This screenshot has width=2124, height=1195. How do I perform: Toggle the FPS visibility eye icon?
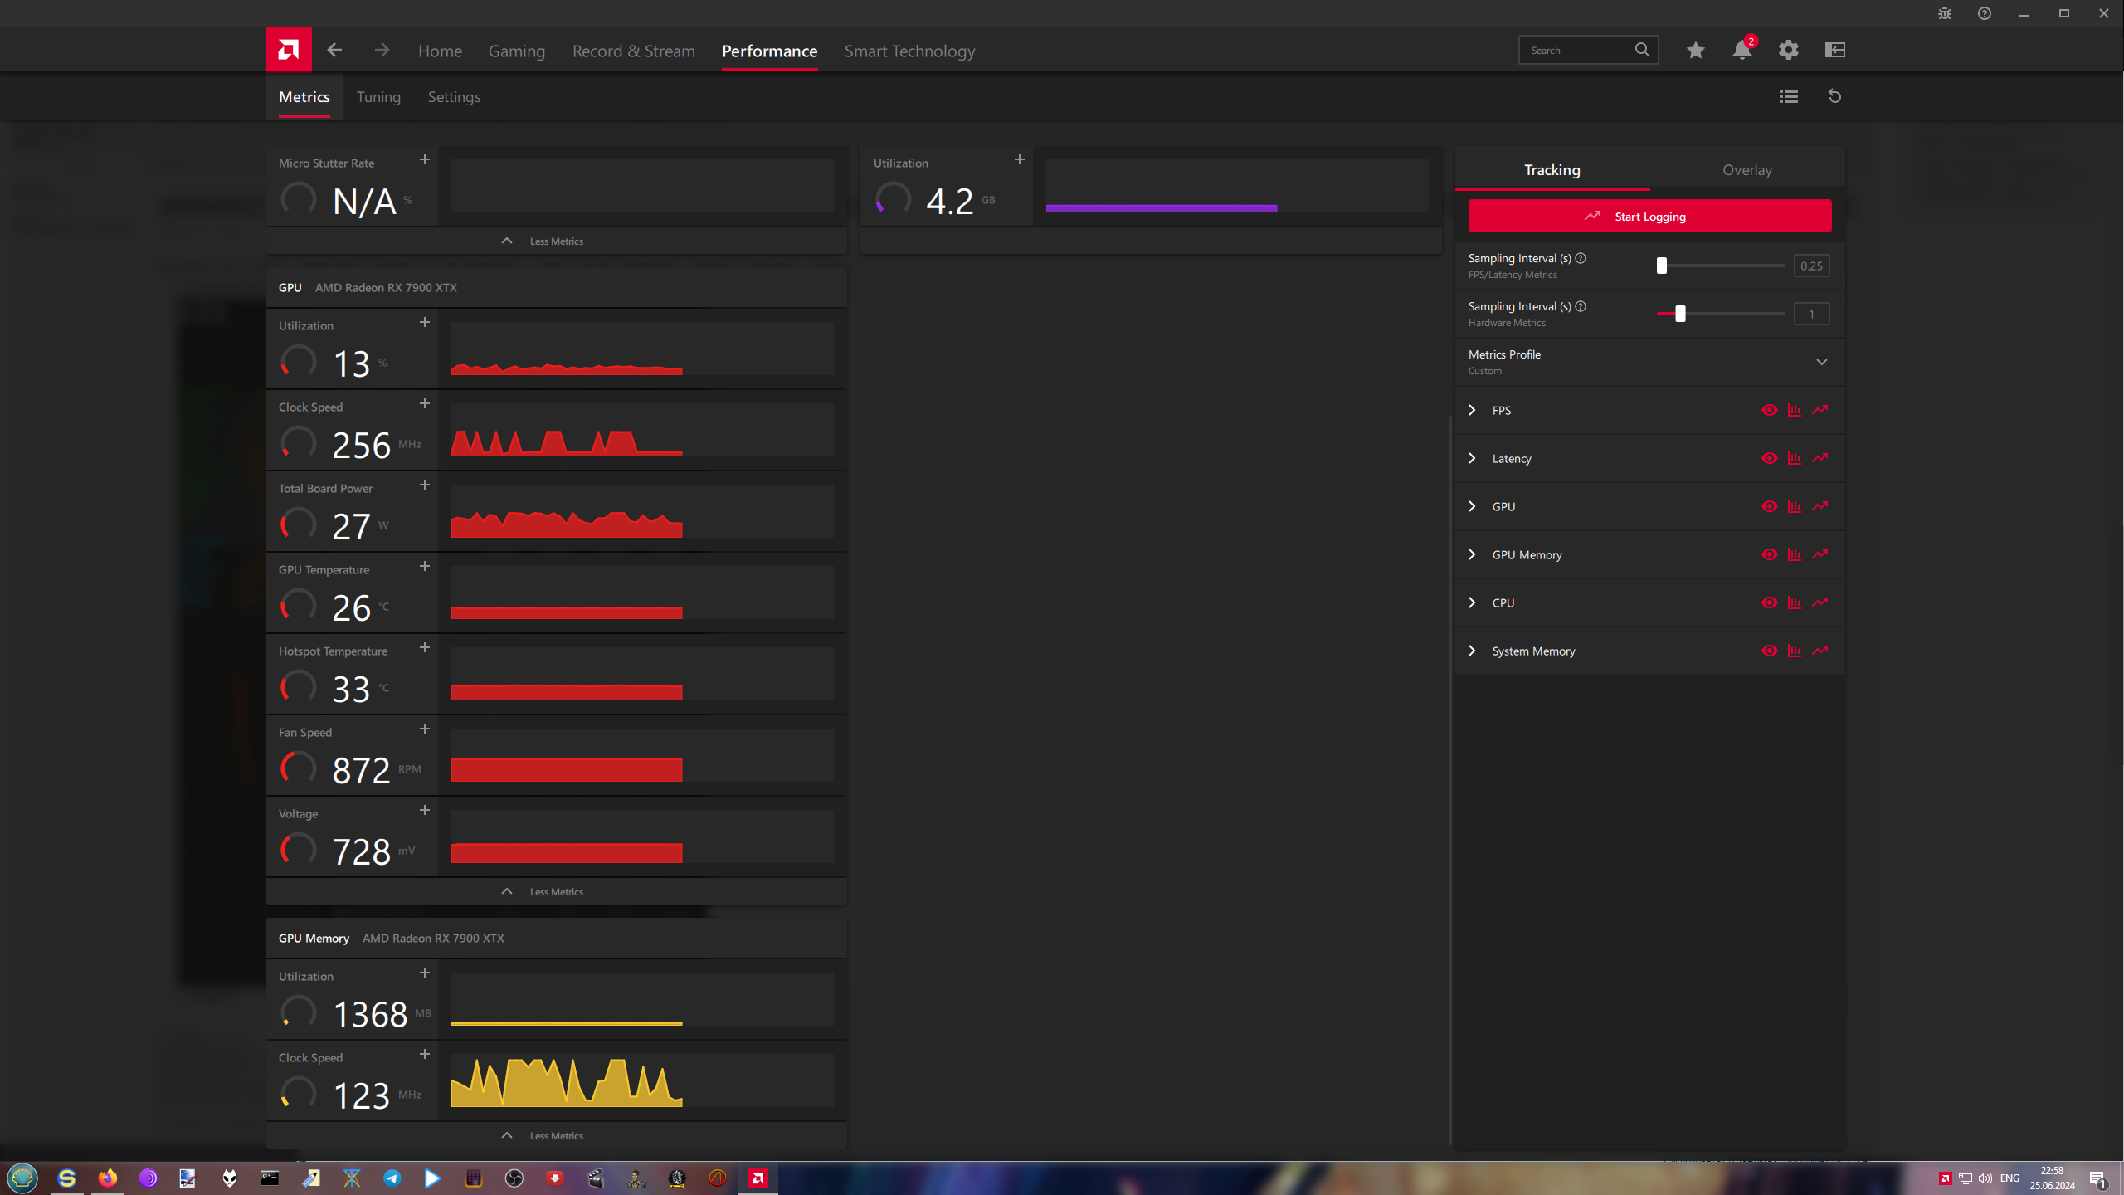point(1769,410)
